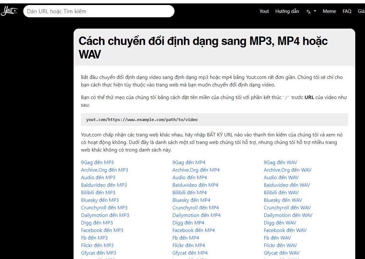Open Bilibili đến MP3 link

point(98,192)
